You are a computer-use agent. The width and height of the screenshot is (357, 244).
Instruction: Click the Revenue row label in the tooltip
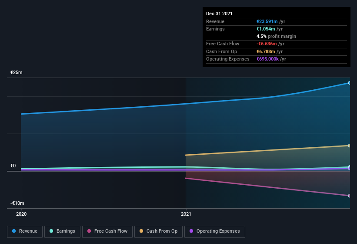tap(215, 21)
